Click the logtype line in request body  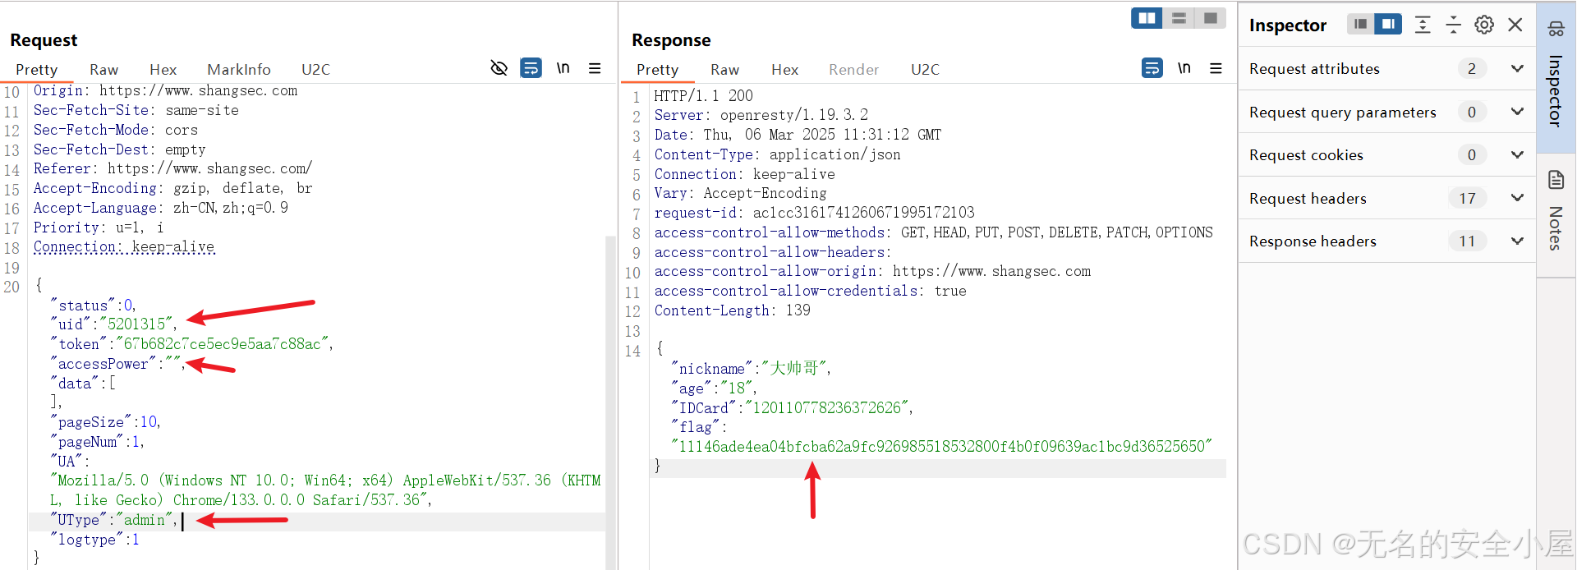coord(94,540)
